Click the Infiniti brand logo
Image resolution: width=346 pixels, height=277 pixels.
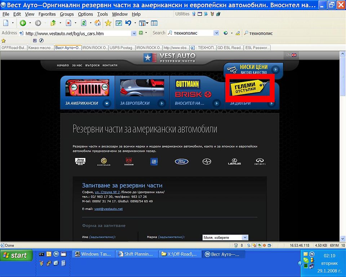click(x=260, y=162)
